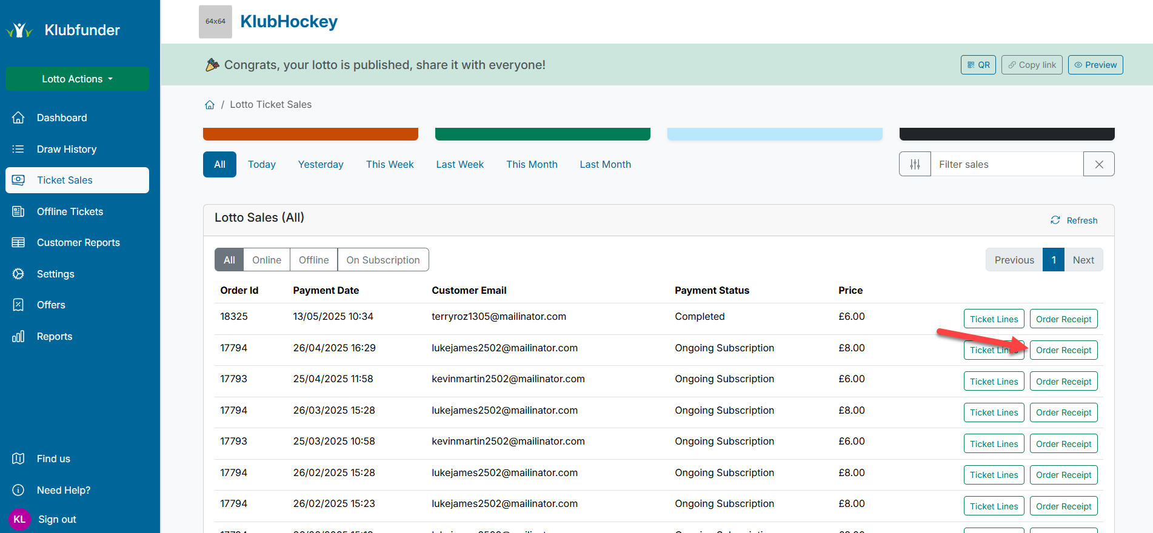Focus the Filter sales input field

coord(1006,164)
